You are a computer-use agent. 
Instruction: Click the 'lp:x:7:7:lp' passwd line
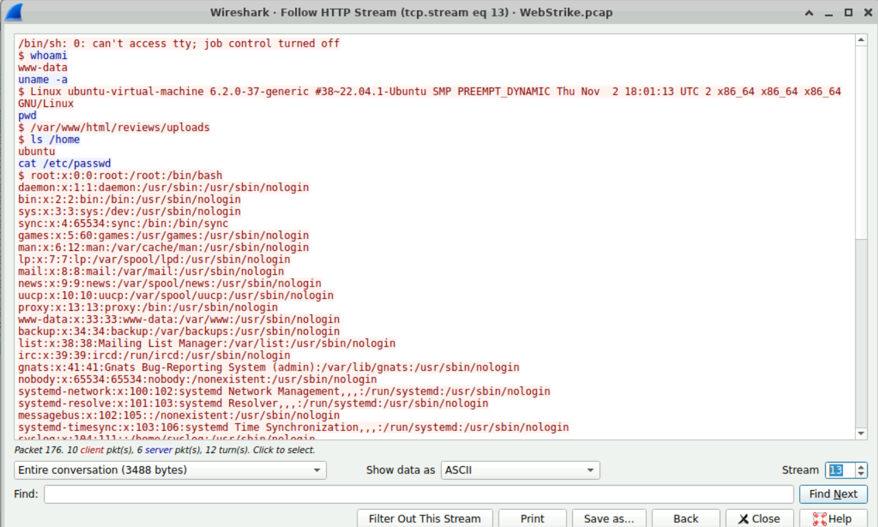(x=154, y=259)
